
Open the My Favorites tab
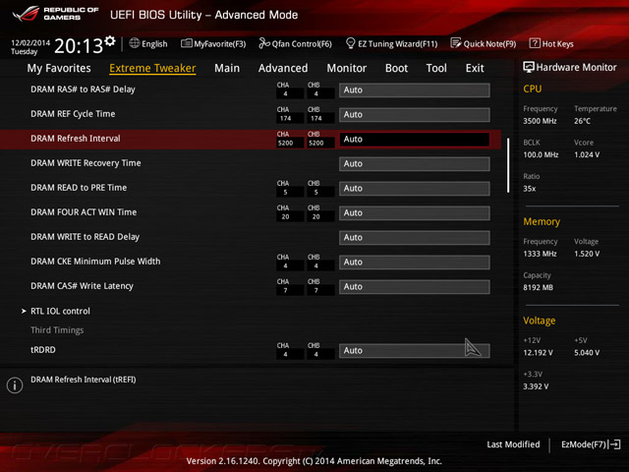pos(59,68)
